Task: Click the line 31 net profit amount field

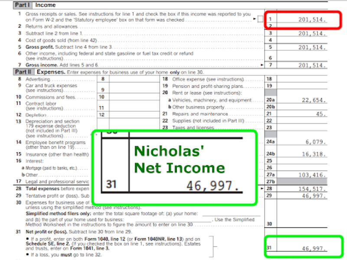Action: [307, 249]
